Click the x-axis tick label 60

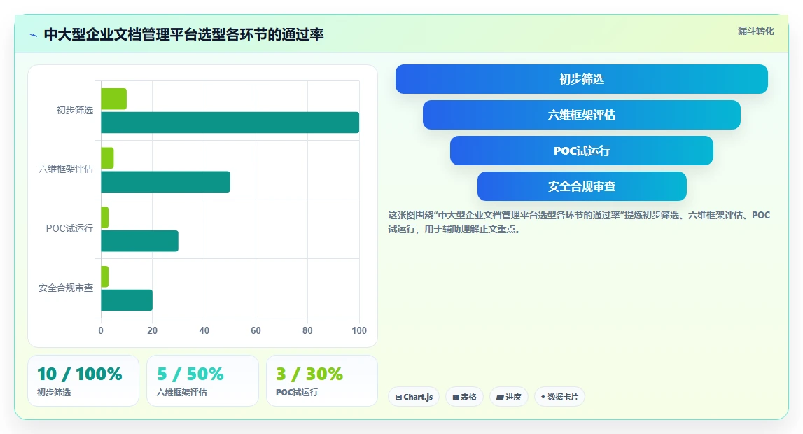256,330
